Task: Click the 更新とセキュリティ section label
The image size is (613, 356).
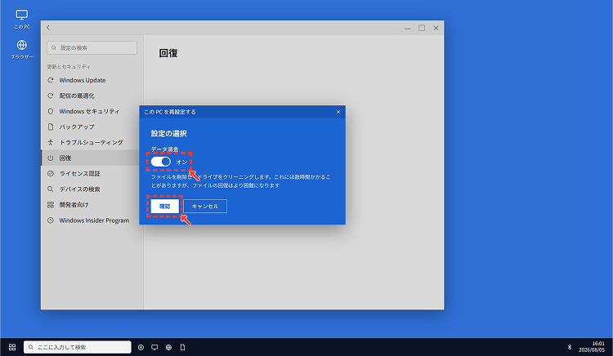Action: pyautogui.click(x=69, y=67)
